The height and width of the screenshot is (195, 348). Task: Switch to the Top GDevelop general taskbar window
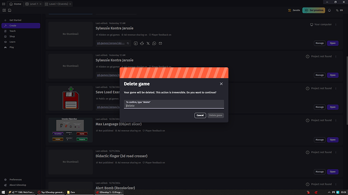point(51,192)
